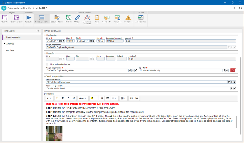Click the eraser remove-format button
This screenshot has height=143, width=244.
click(74, 98)
